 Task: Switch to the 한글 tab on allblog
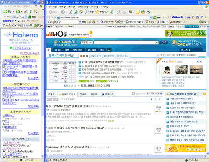[102, 50]
